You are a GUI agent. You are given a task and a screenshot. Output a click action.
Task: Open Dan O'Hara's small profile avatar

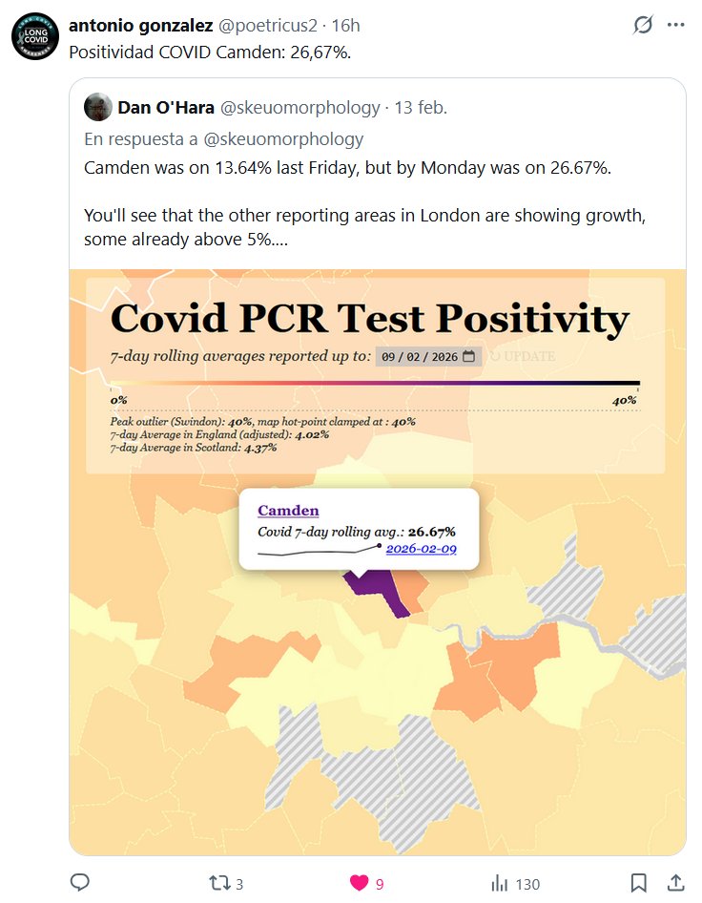point(97,107)
